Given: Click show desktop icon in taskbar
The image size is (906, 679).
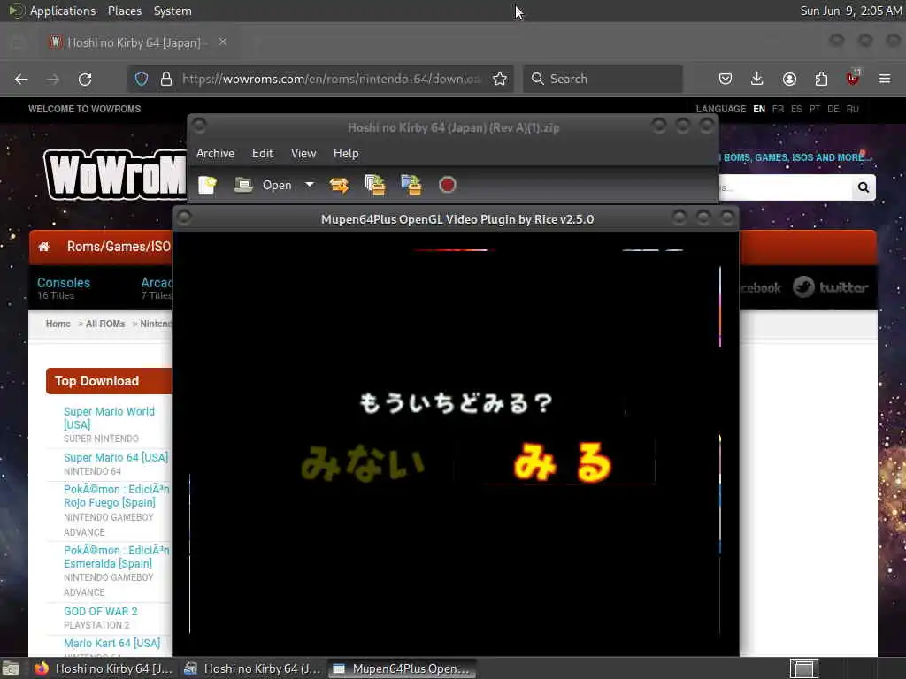Looking at the screenshot, I should point(11,668).
